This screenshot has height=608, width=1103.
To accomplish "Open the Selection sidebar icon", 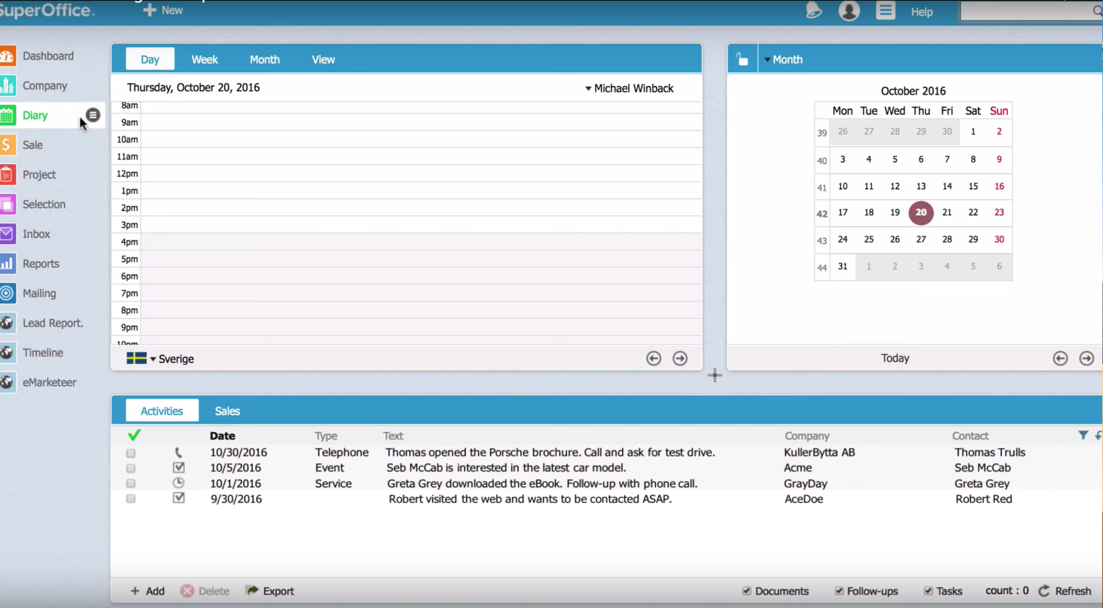I will click(x=7, y=205).
